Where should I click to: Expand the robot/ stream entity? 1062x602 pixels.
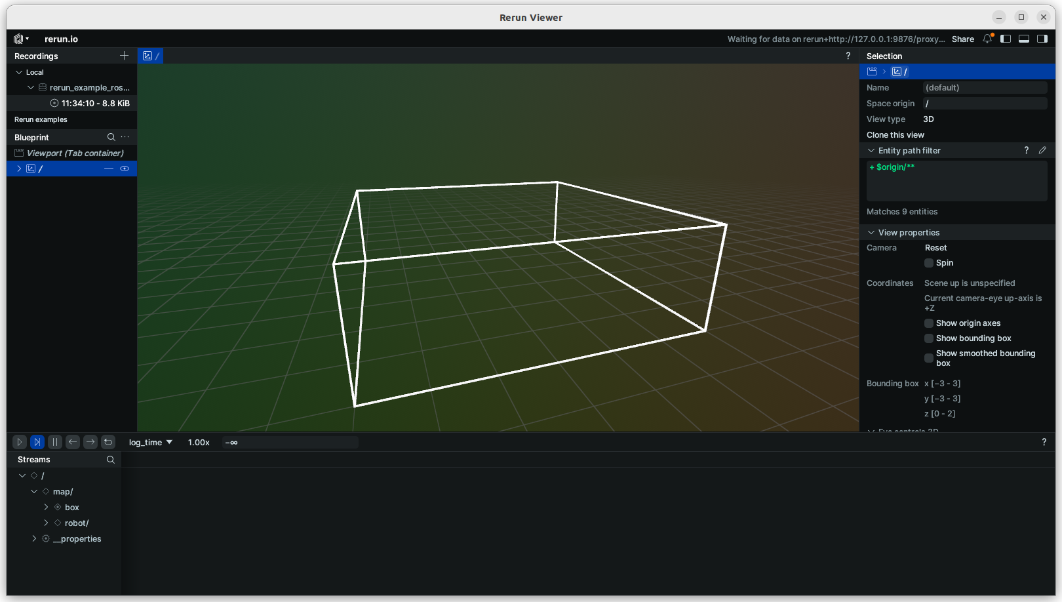tap(46, 523)
